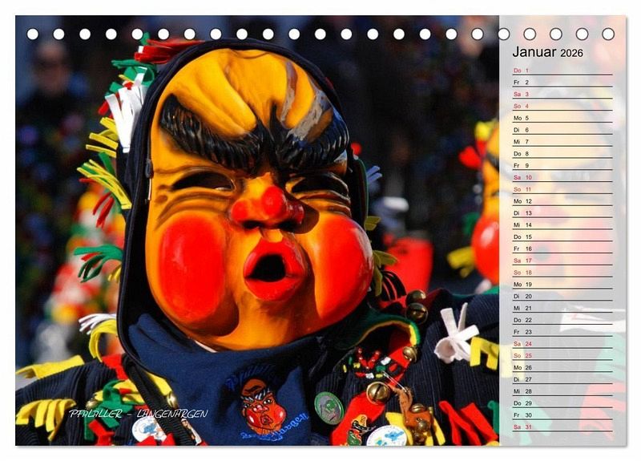Click the So 4 calendar entry

(562, 106)
